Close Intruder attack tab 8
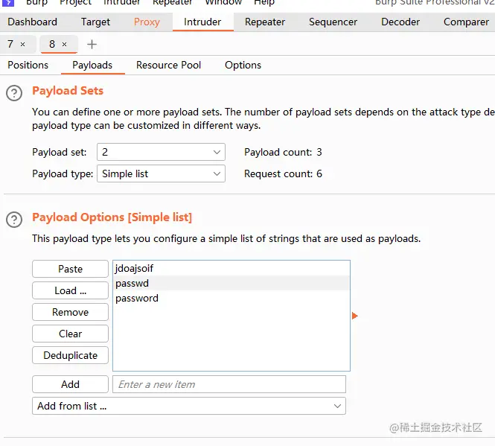Viewport: 495px width, 446px height. pyautogui.click(x=65, y=44)
